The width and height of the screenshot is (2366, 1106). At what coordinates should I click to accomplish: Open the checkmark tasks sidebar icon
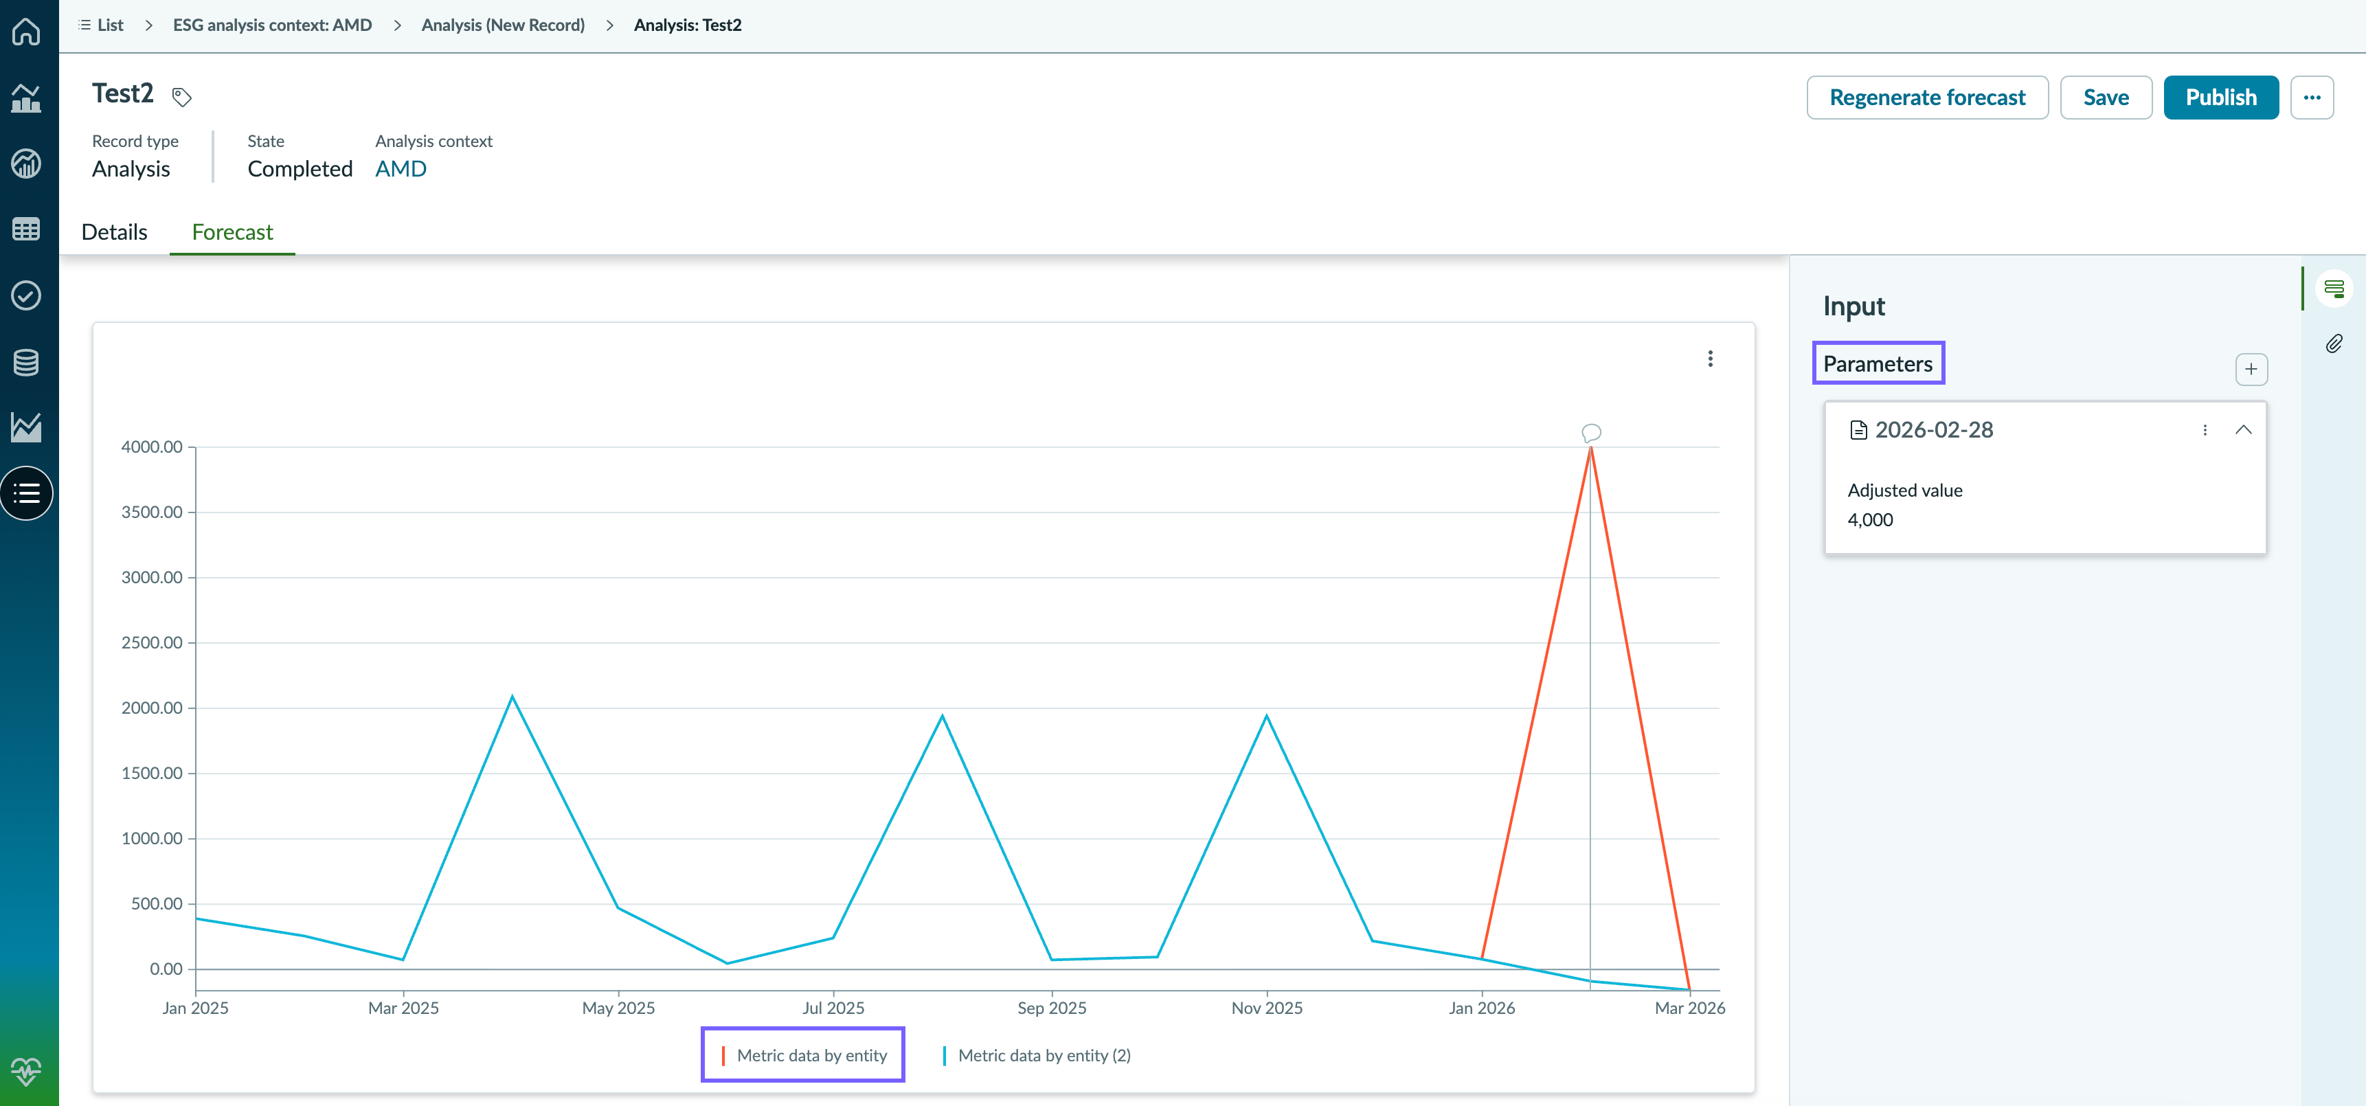[x=25, y=296]
